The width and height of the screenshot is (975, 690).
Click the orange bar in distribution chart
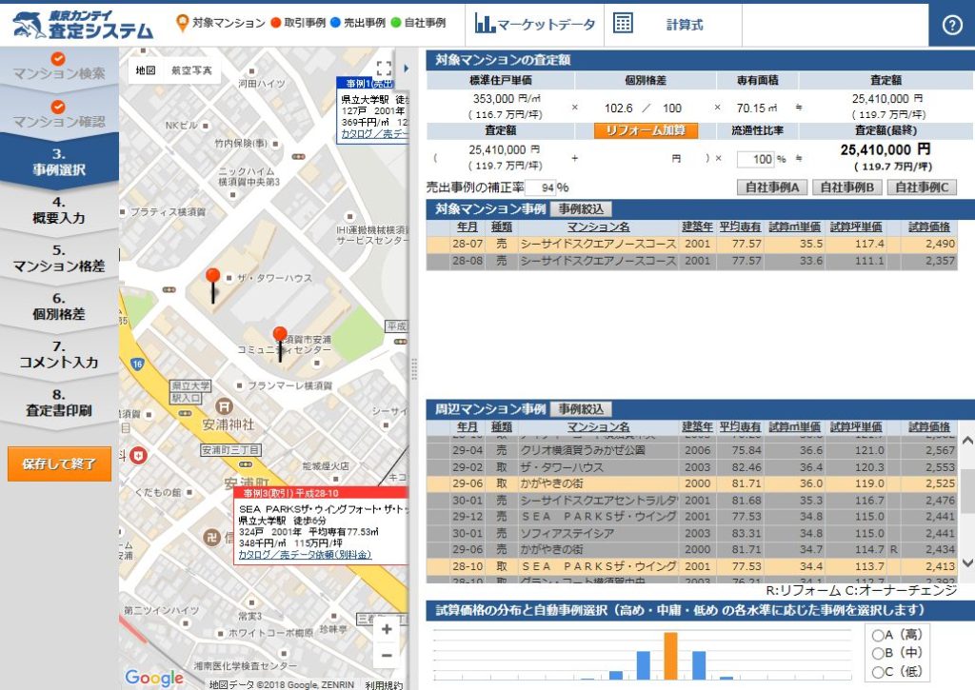[670, 655]
